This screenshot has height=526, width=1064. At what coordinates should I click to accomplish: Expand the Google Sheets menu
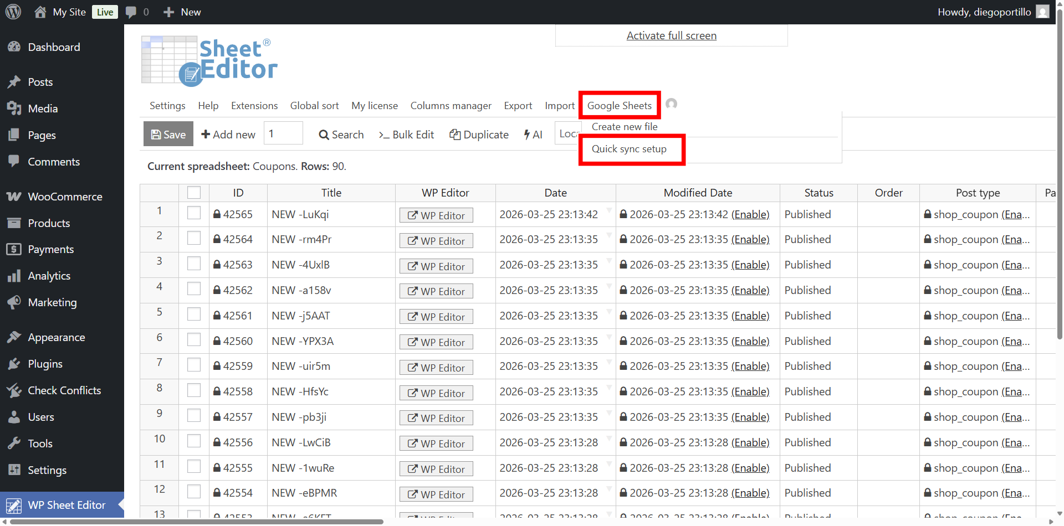tap(619, 105)
